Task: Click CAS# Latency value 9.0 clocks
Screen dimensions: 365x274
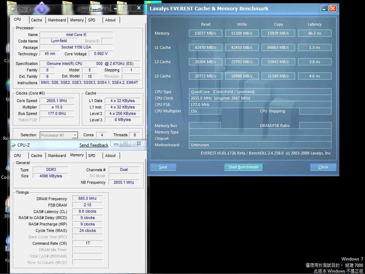Action: pos(88,211)
